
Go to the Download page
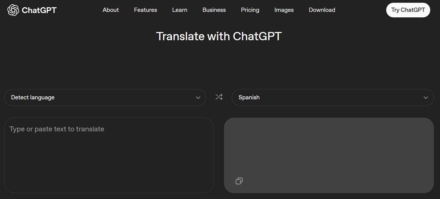(322, 10)
